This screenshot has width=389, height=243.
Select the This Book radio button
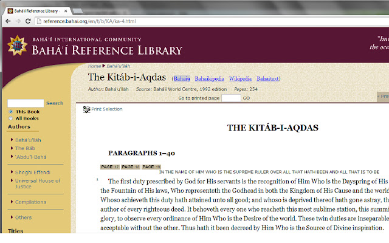11,112
